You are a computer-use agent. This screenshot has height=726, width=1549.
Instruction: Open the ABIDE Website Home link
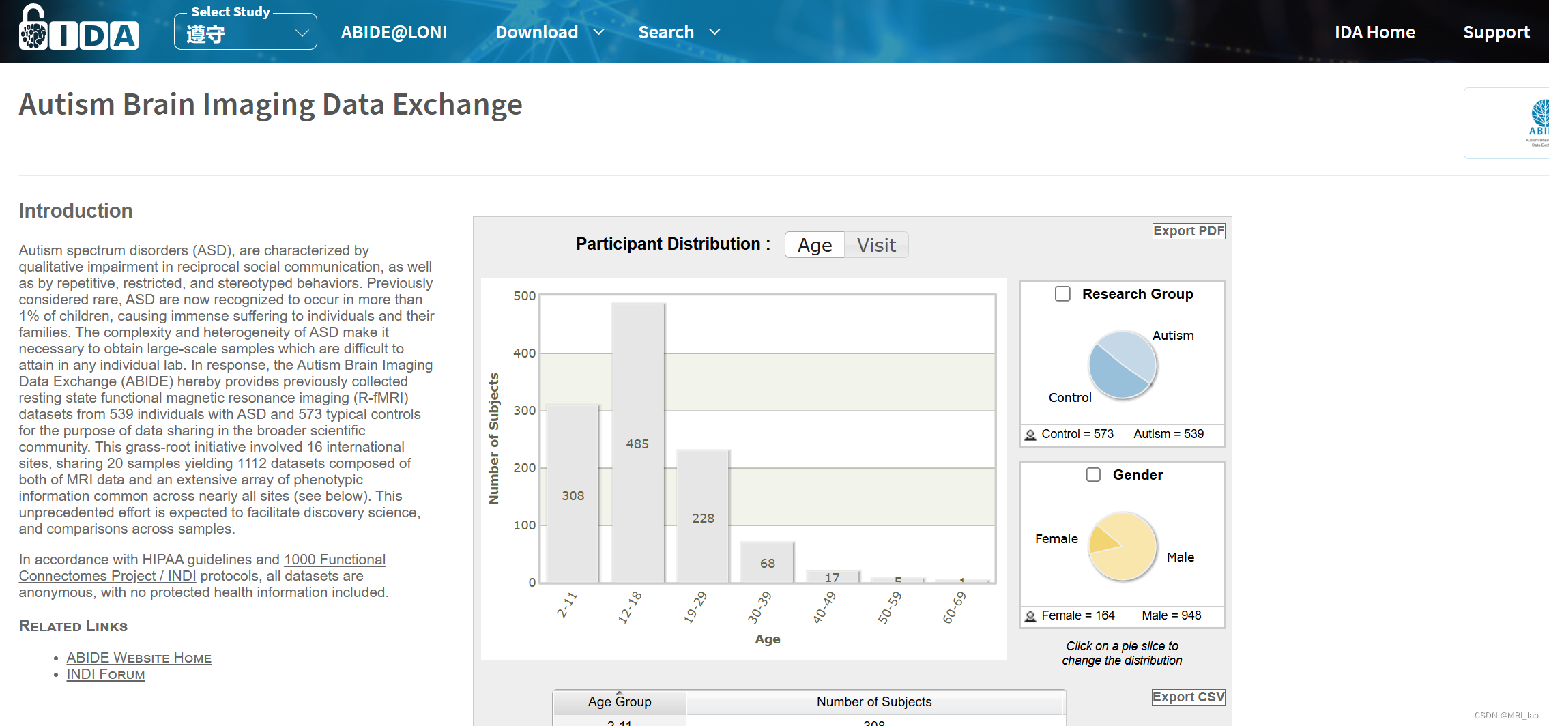pos(139,658)
